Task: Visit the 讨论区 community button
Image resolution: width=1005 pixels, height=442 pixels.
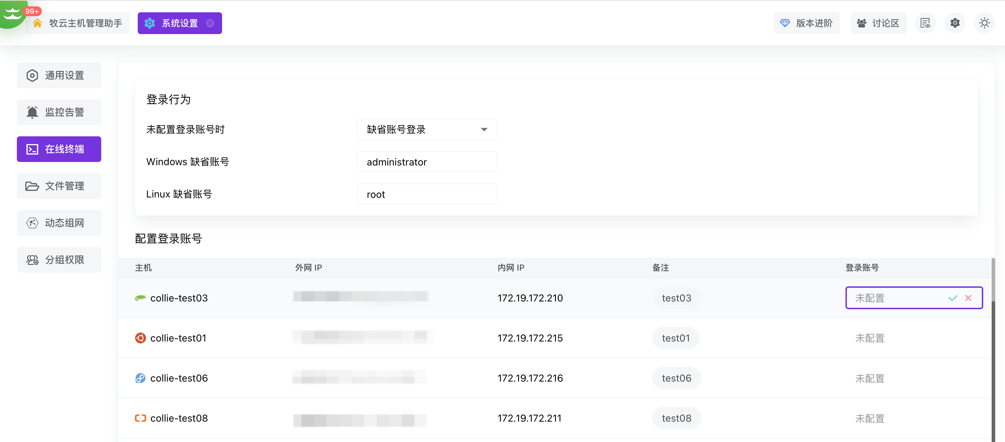Action: tap(878, 23)
